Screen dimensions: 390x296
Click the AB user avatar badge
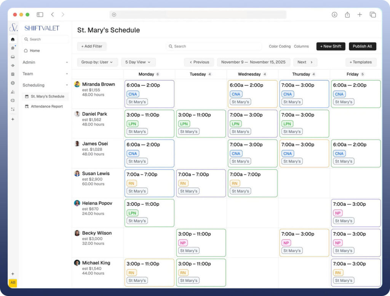click(13, 283)
